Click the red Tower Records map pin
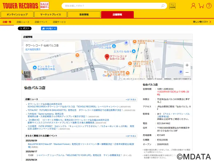The width and height of the screenshot is (214, 161). pyautogui.click(x=107, y=57)
